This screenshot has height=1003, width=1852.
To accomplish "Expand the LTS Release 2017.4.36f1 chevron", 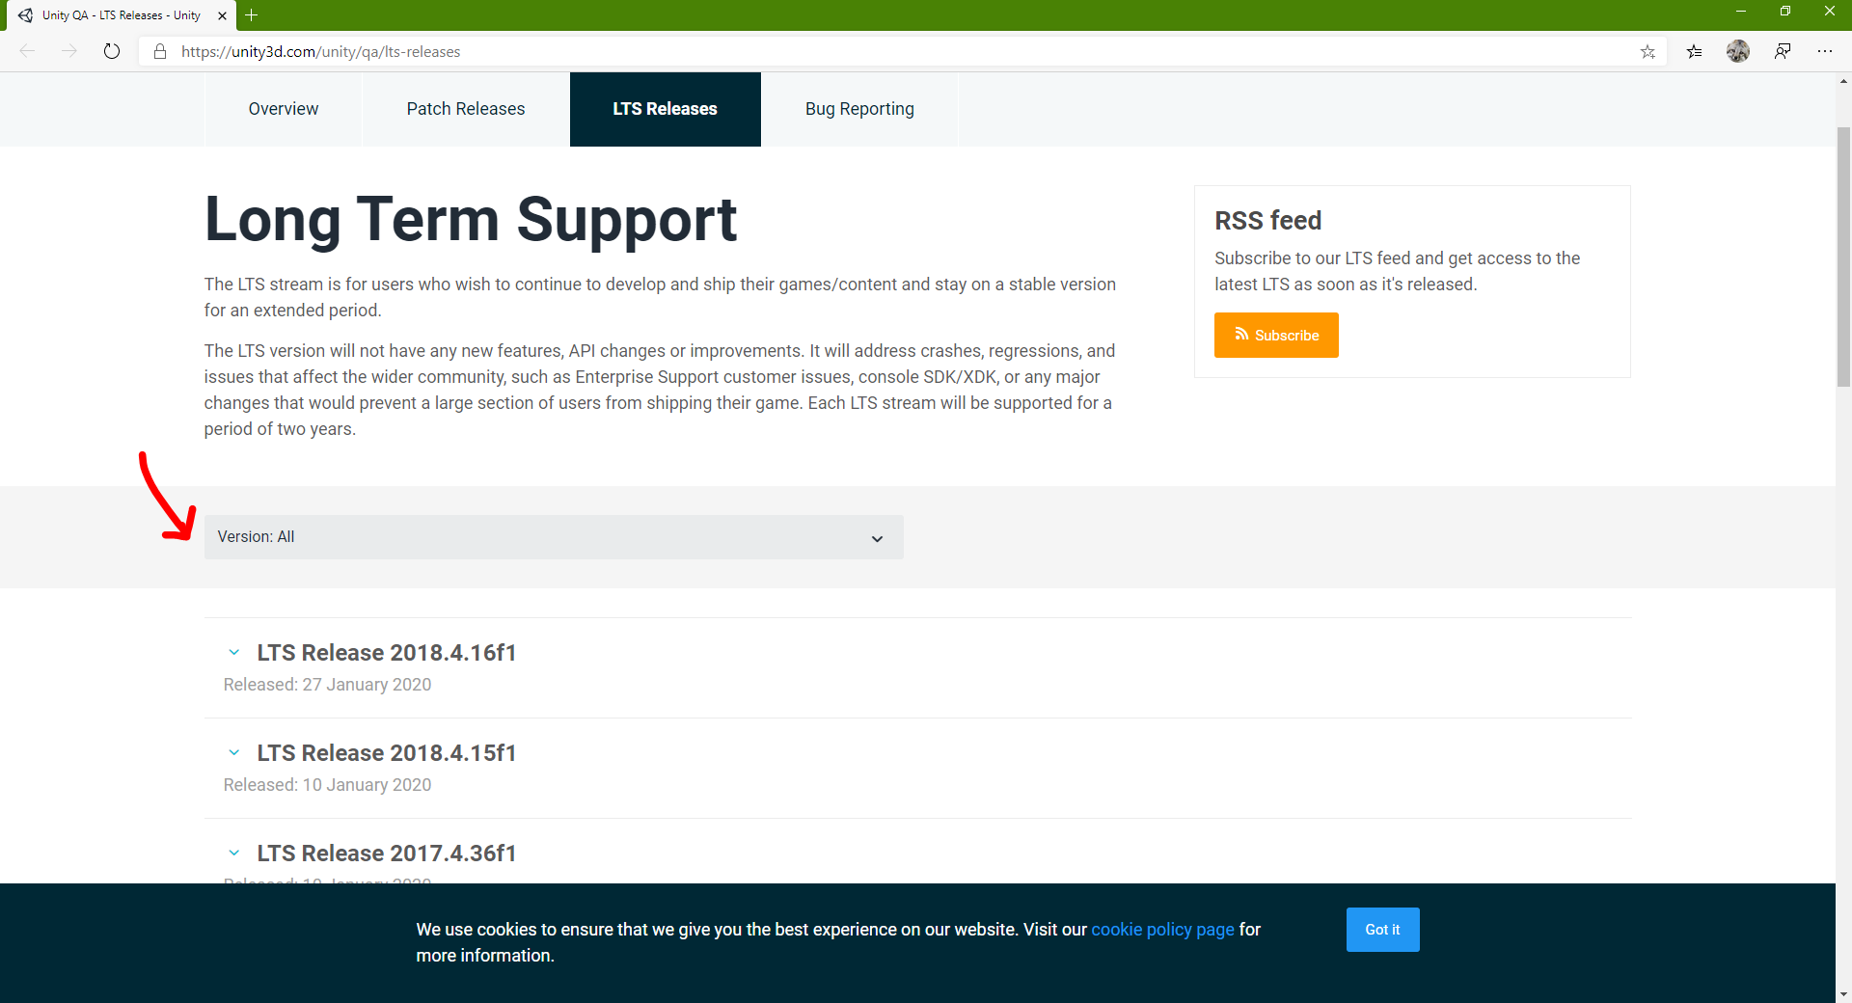I will tap(233, 854).
